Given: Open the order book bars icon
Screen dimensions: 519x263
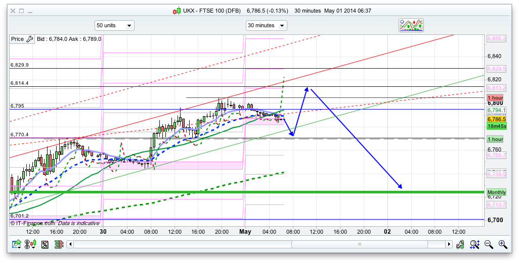Looking at the screenshot, I should coord(59,245).
